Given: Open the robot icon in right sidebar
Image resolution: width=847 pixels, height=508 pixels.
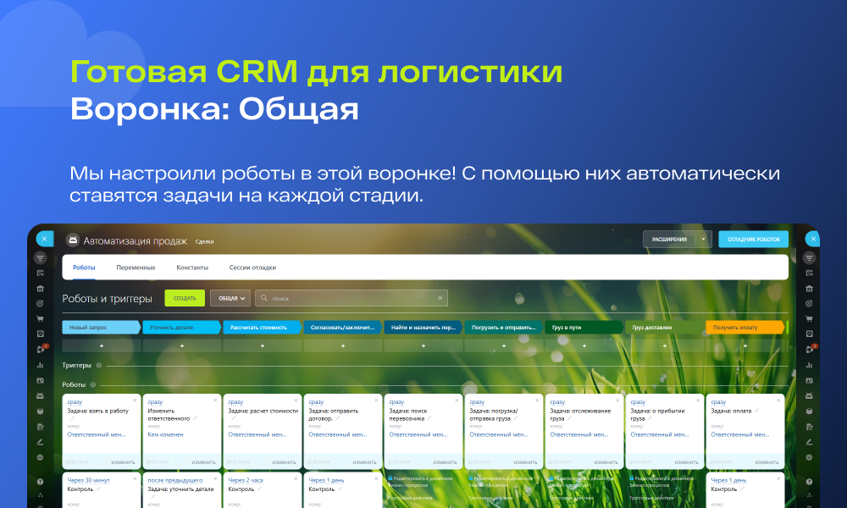Looking at the screenshot, I should [809, 395].
